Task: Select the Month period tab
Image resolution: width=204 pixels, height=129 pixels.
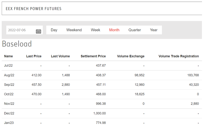Action: 114,30
